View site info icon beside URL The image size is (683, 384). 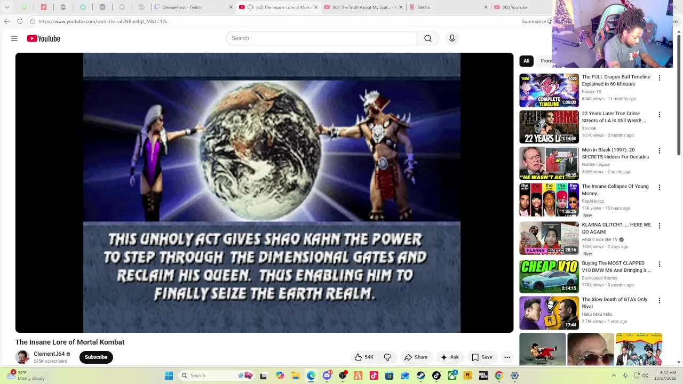(33, 21)
